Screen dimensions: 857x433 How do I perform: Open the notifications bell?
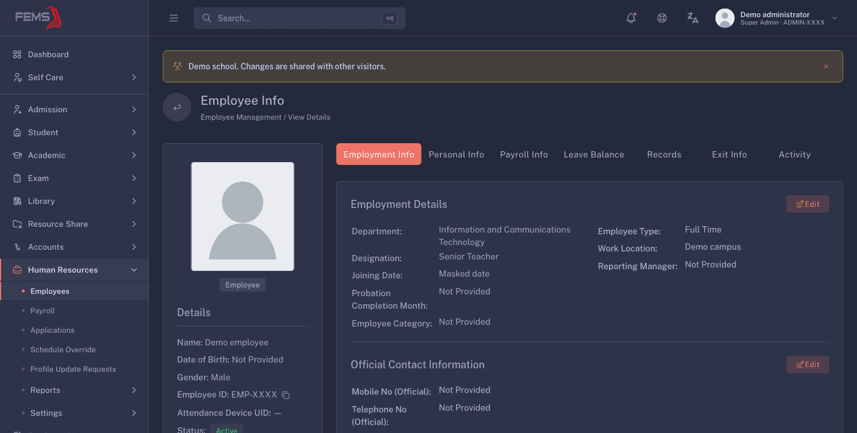(x=631, y=18)
